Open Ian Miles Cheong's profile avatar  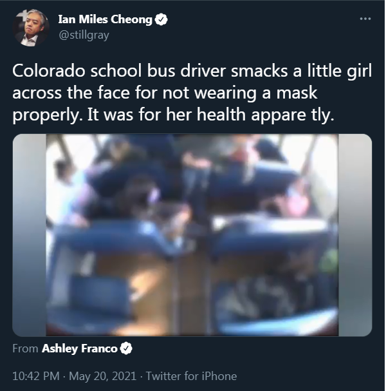(31, 28)
